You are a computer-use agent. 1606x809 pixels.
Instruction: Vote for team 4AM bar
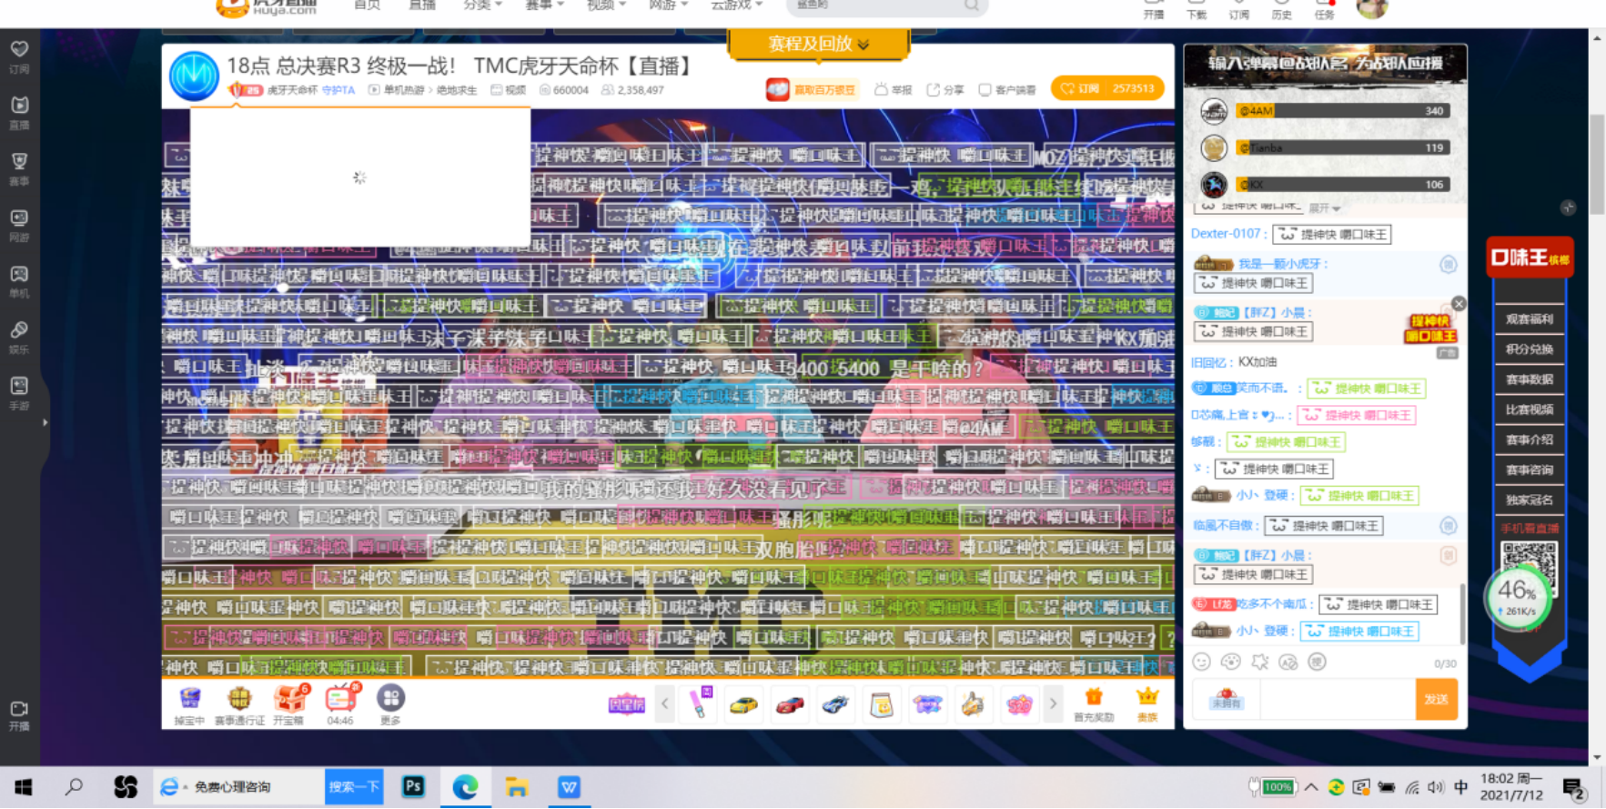click(1341, 111)
